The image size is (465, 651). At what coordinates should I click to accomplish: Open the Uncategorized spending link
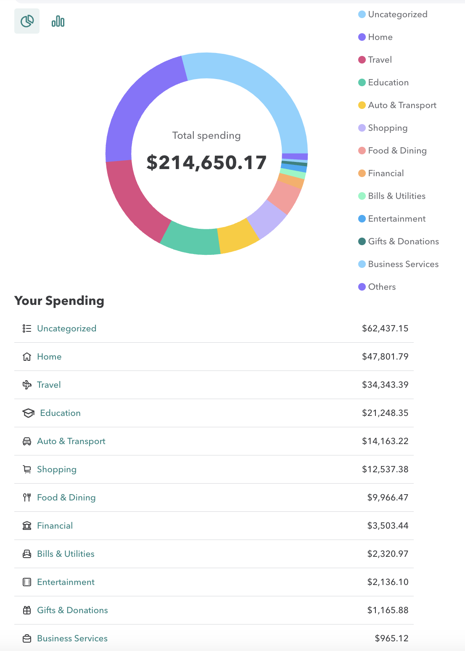point(66,328)
